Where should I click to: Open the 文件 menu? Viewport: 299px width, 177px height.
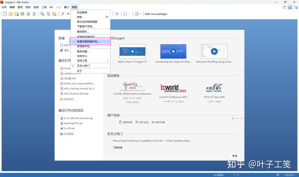pos(4,7)
